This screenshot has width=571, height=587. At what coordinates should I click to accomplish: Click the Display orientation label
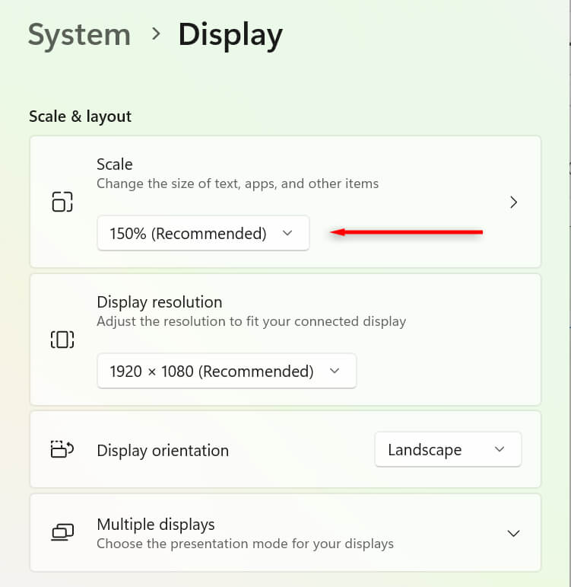click(163, 451)
